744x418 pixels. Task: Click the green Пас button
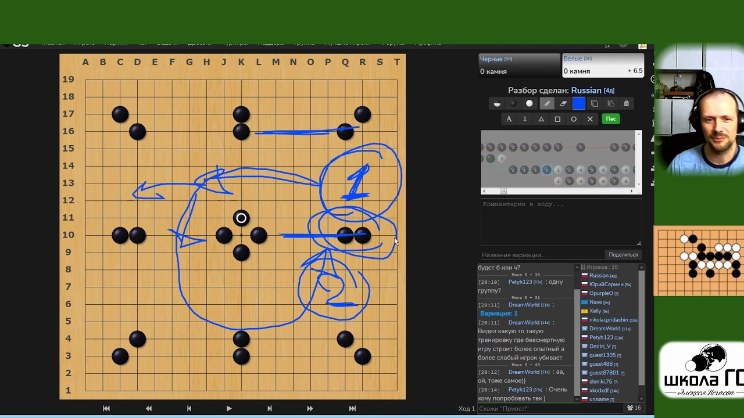(611, 119)
